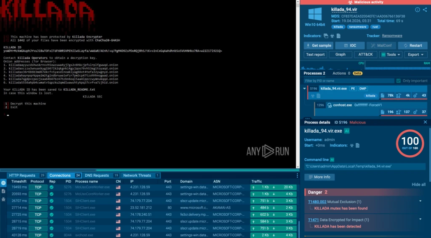
Task: Open the Ransomware tracker link
Action: click(x=392, y=36)
